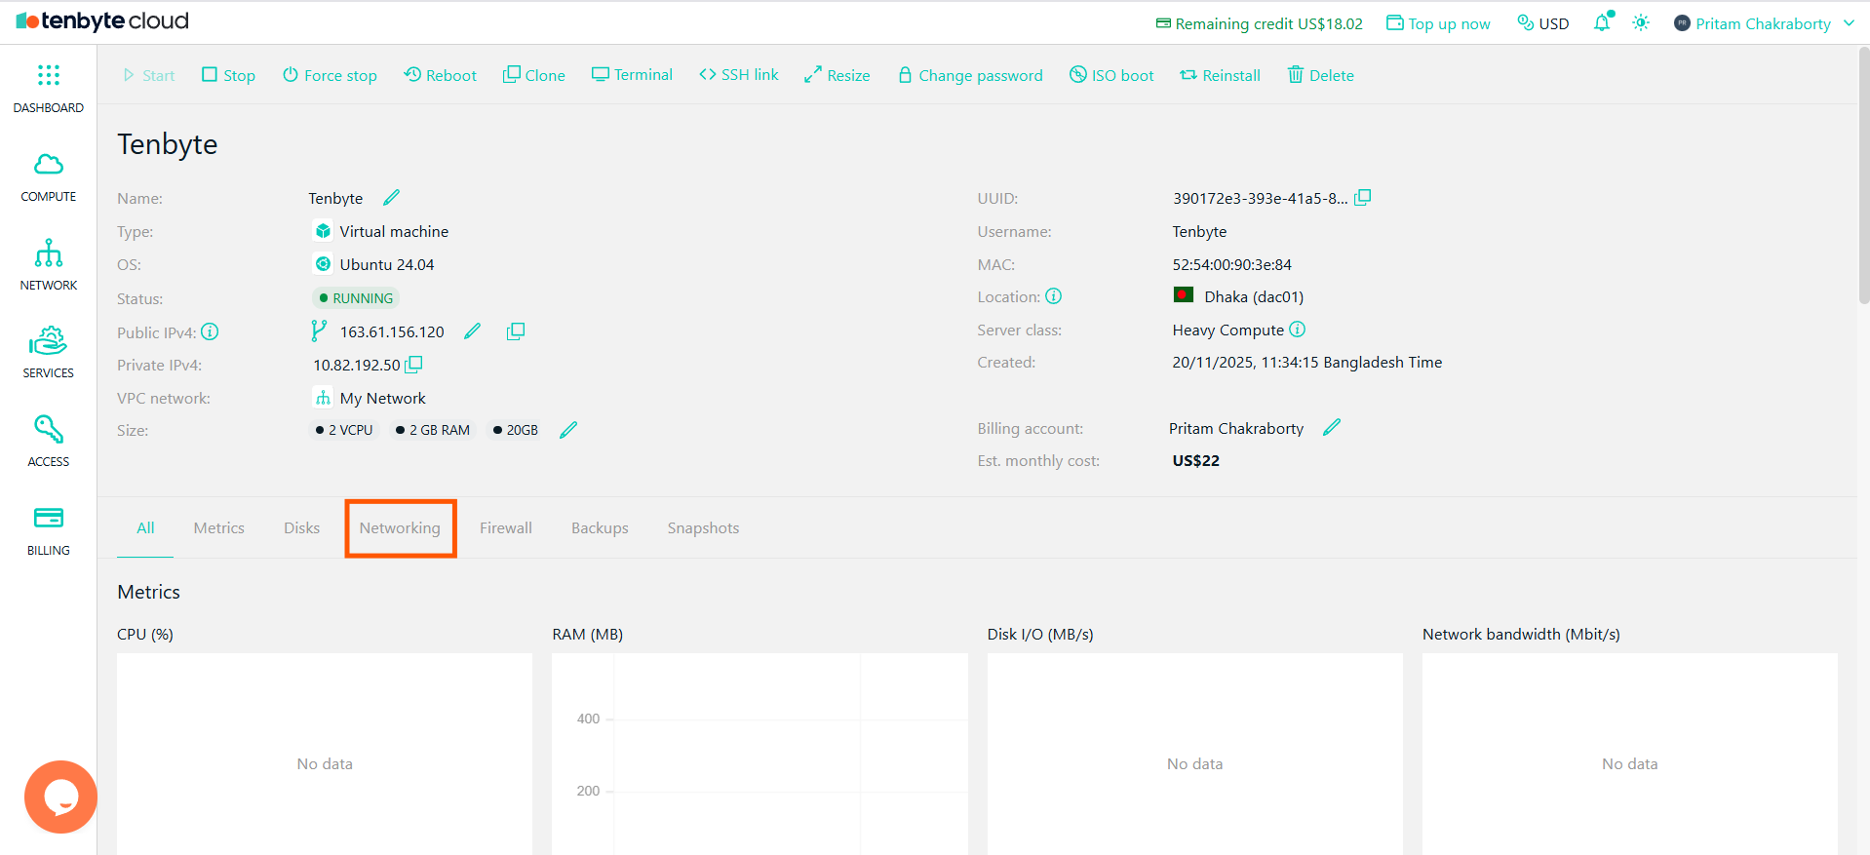
Task: Open notifications bell
Action: 1602,22
